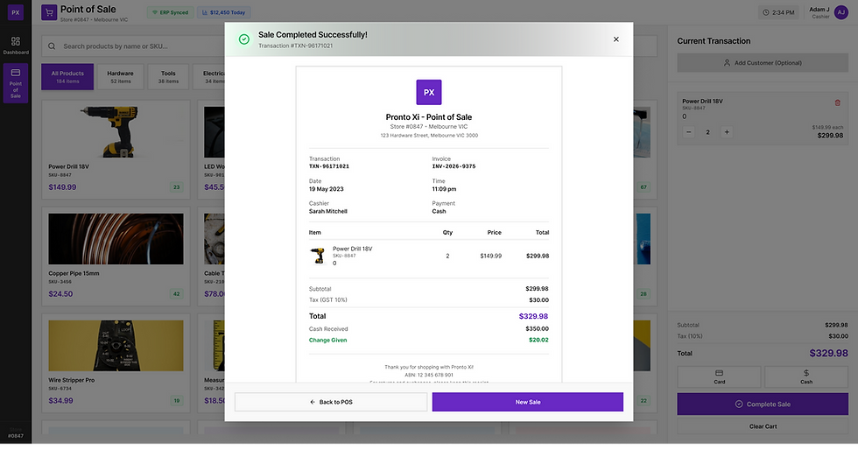The width and height of the screenshot is (858, 450).
Task: Open Point of Sale in sidebar
Action: (16, 83)
